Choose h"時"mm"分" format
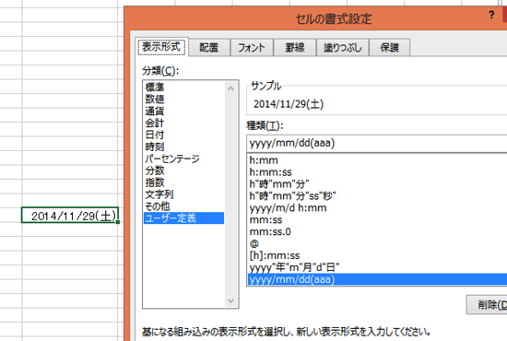Viewport: 507px width, 341px height. pos(377,184)
